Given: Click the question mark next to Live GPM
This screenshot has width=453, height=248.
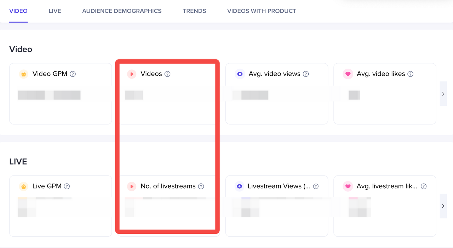Looking at the screenshot, I should click(67, 186).
